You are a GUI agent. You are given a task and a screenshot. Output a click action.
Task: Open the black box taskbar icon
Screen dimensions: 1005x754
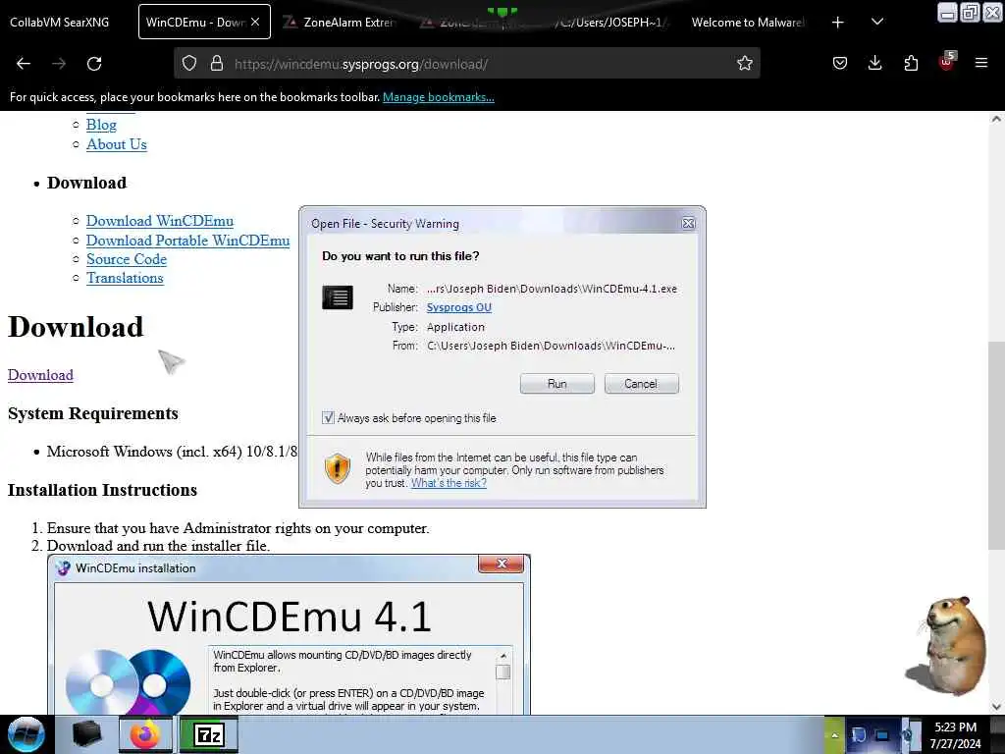[86, 734]
